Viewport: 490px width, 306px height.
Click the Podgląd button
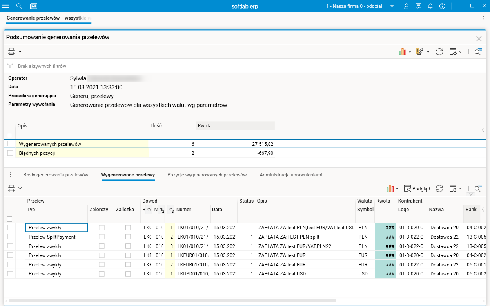[417, 188]
